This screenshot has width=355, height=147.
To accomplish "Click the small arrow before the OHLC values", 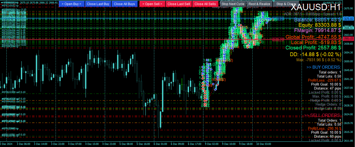I will [1, 2].
